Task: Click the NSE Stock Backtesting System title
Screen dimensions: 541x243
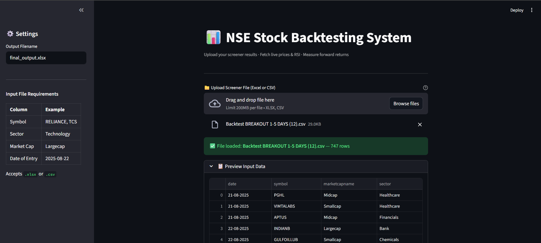Action: point(319,38)
